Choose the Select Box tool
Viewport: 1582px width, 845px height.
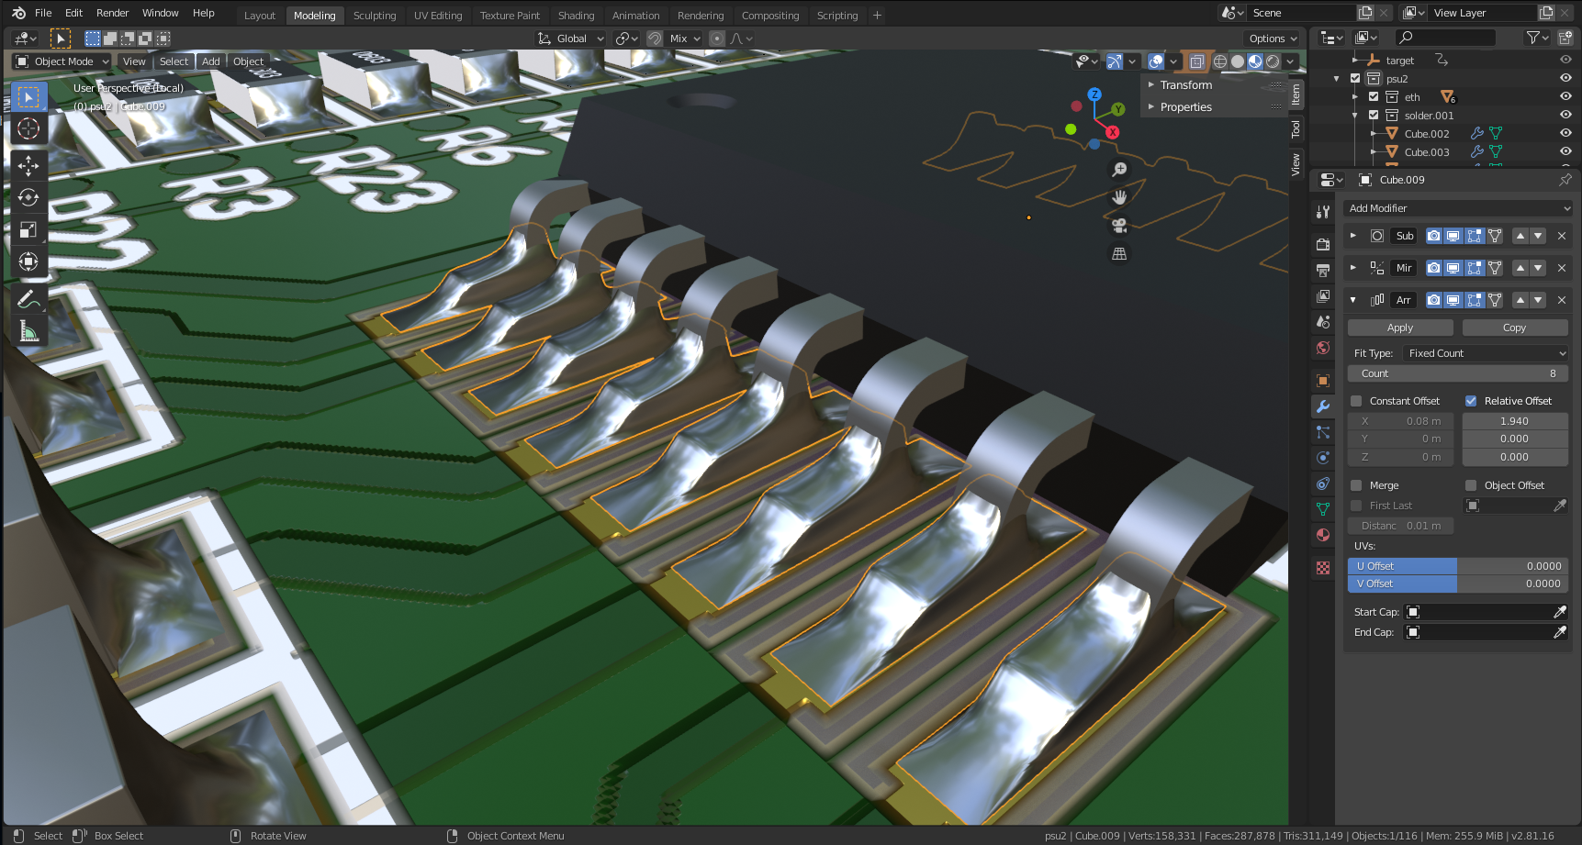[x=28, y=96]
